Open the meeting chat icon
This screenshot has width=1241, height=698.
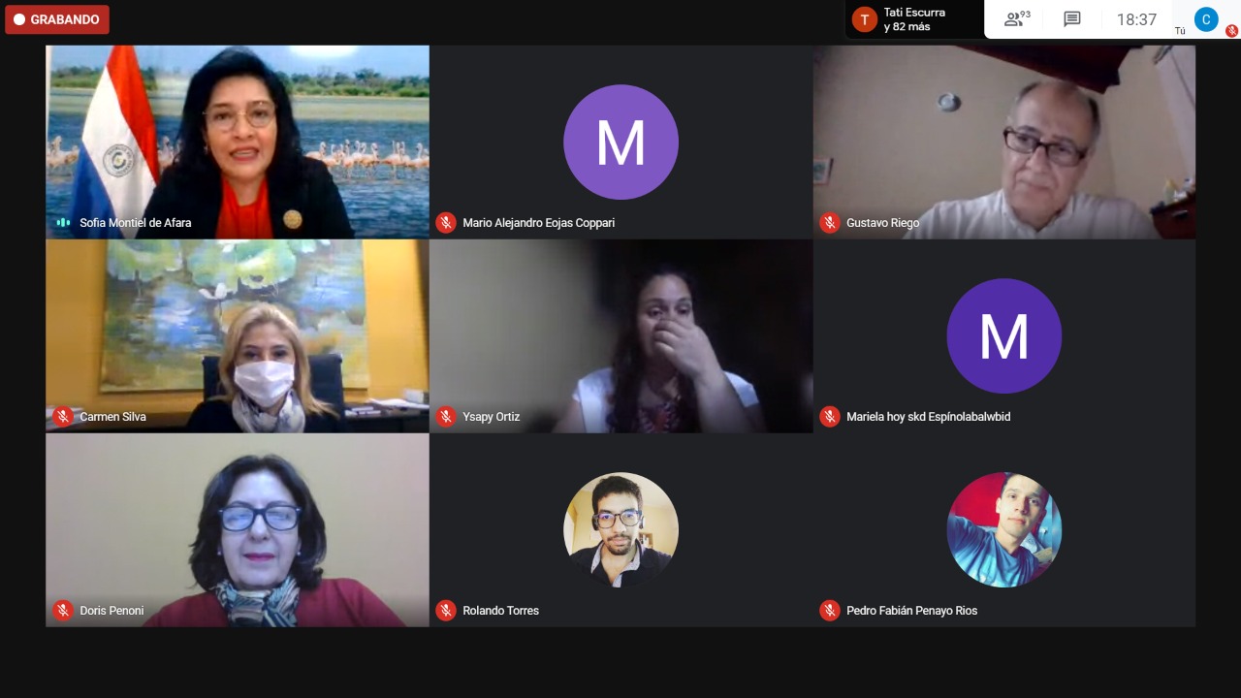pos(1071,19)
